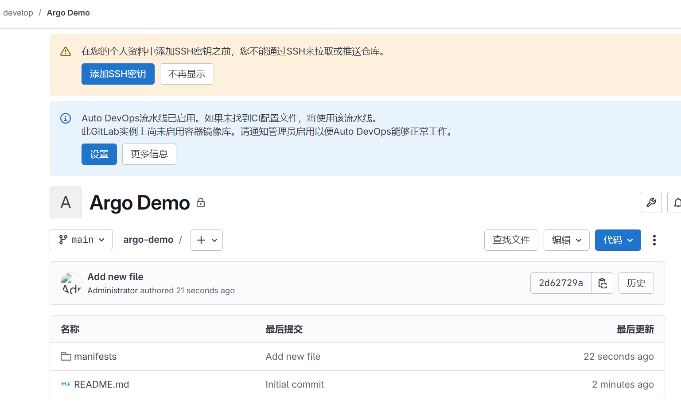Click the 22 seconds ago timestamp
681x408 pixels.
click(619, 357)
